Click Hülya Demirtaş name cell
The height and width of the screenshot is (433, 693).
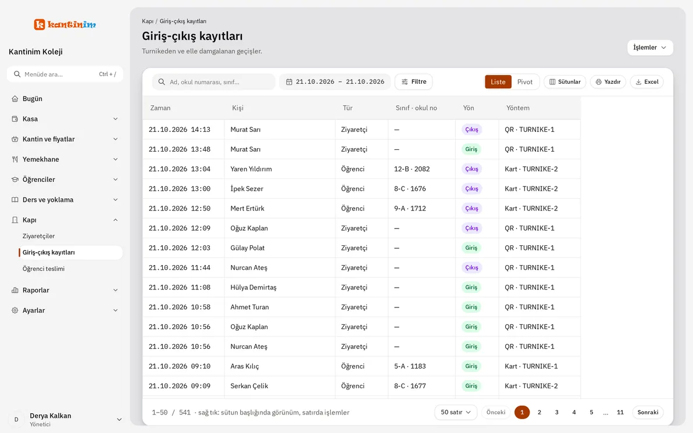(280, 287)
